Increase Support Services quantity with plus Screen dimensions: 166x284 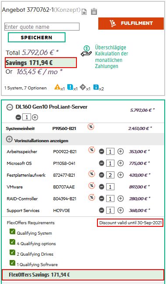coord(120,210)
